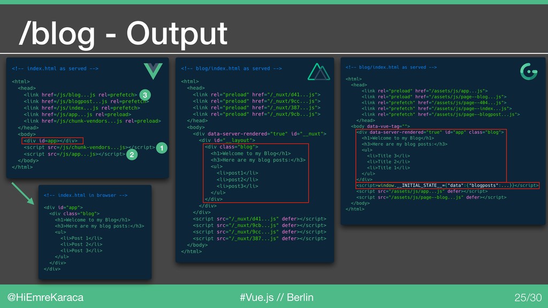Click the "#Vue.js // Berlin" footer text
The width and height of the screenshot is (548, 308).
(x=277, y=297)
